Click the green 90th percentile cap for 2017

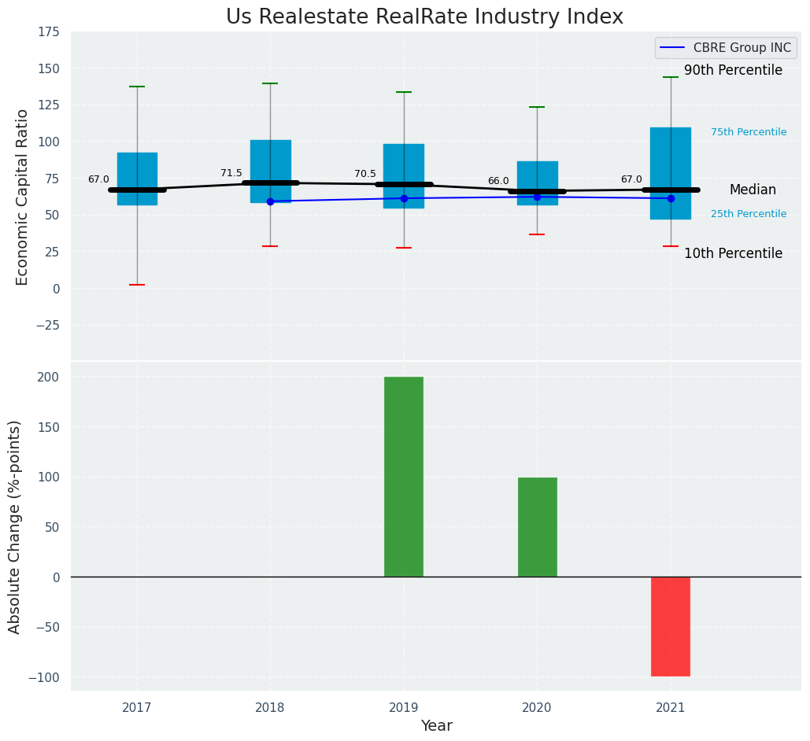pyautogui.click(x=138, y=87)
